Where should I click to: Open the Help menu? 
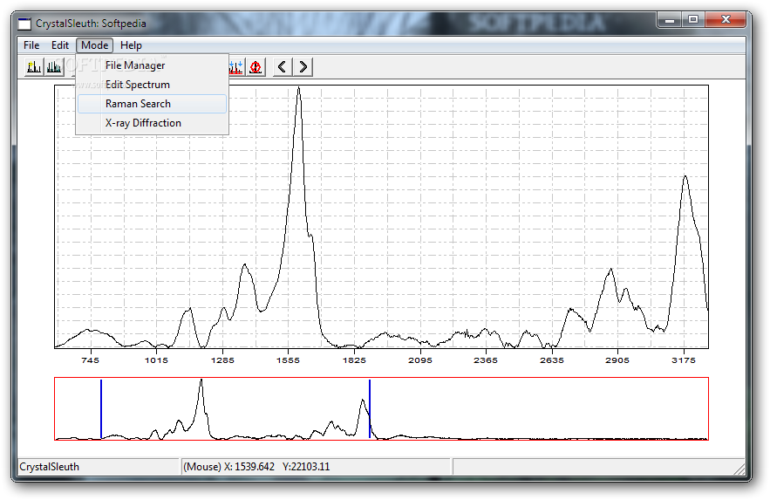131,45
